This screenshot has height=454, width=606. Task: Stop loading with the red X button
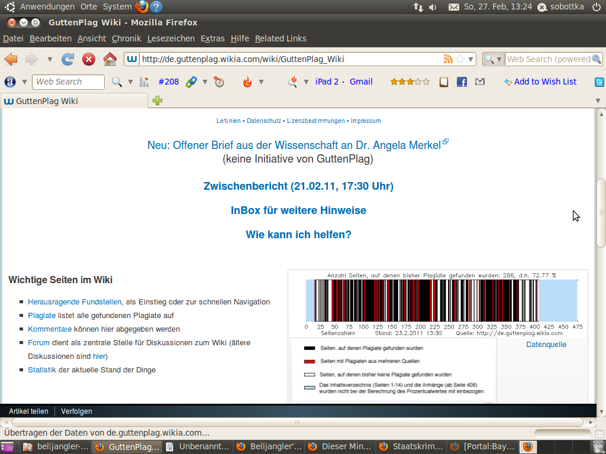[x=89, y=59]
